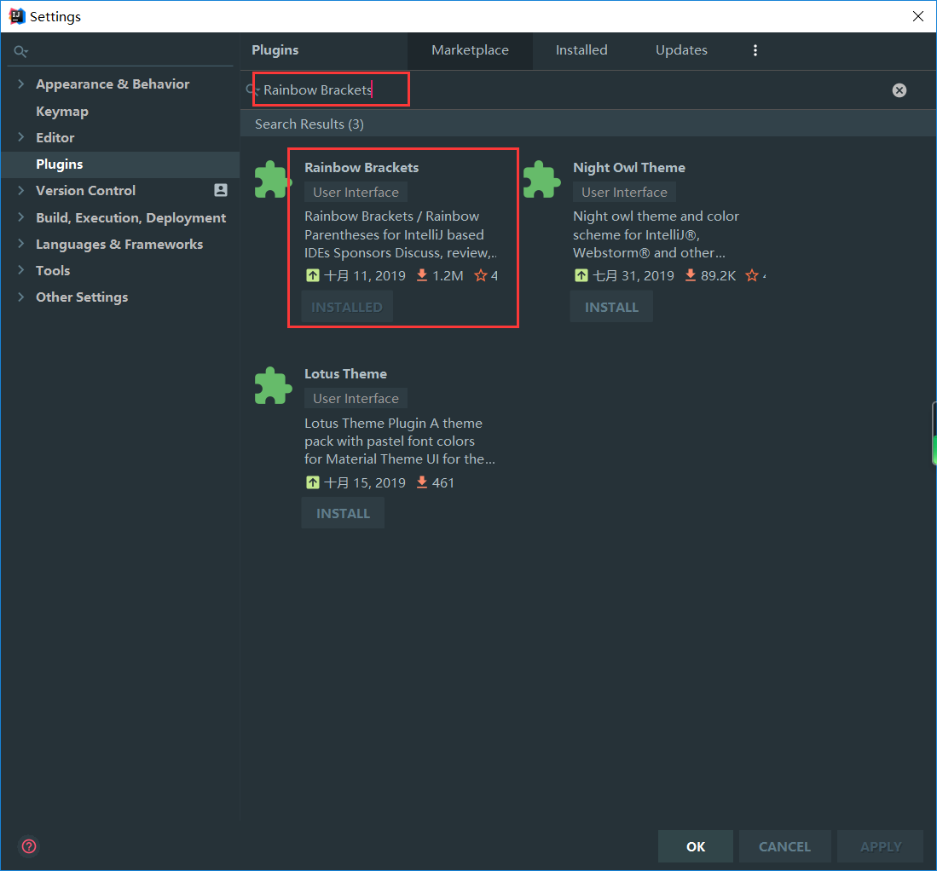The height and width of the screenshot is (871, 937).
Task: Click the Version Control project-level icon
Action: tap(221, 191)
